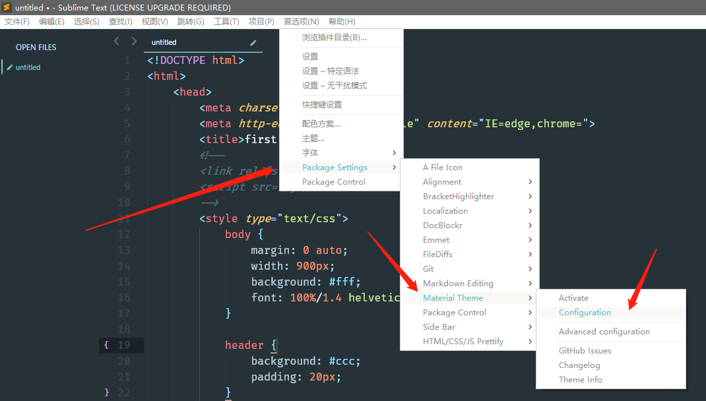Image resolution: width=706 pixels, height=401 pixels.
Task: Expand the Git submenu
Action: 428,268
